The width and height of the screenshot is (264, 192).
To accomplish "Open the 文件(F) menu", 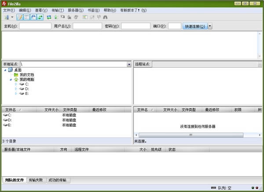I will 9,10.
